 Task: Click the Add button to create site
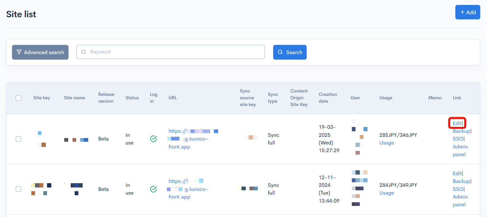click(x=467, y=12)
